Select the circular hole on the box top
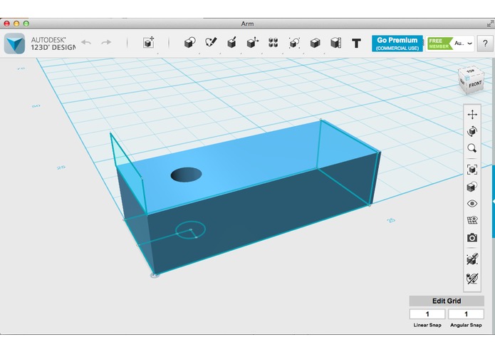This screenshot has width=495, height=352. pyautogui.click(x=187, y=175)
